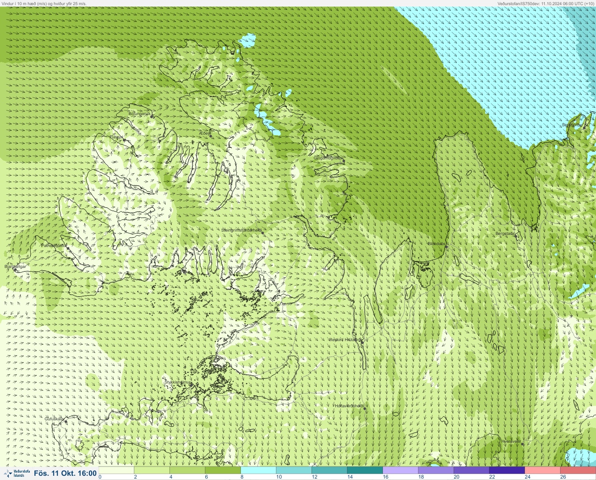Click the Bolungarvík station label
The height and width of the screenshot is (480, 596).
140,114
